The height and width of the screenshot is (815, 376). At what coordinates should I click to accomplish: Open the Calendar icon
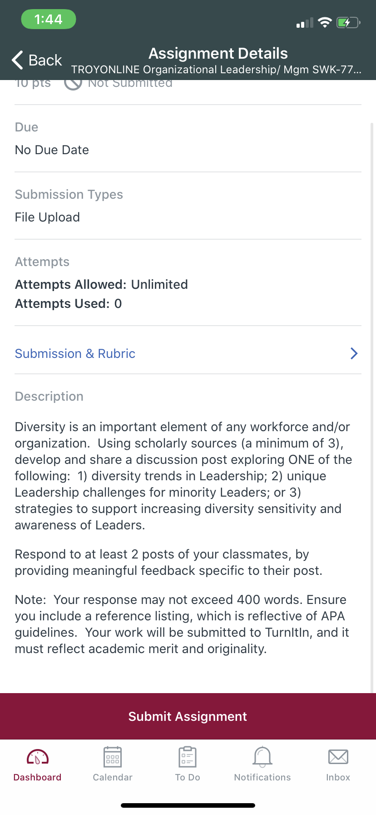pyautogui.click(x=113, y=757)
